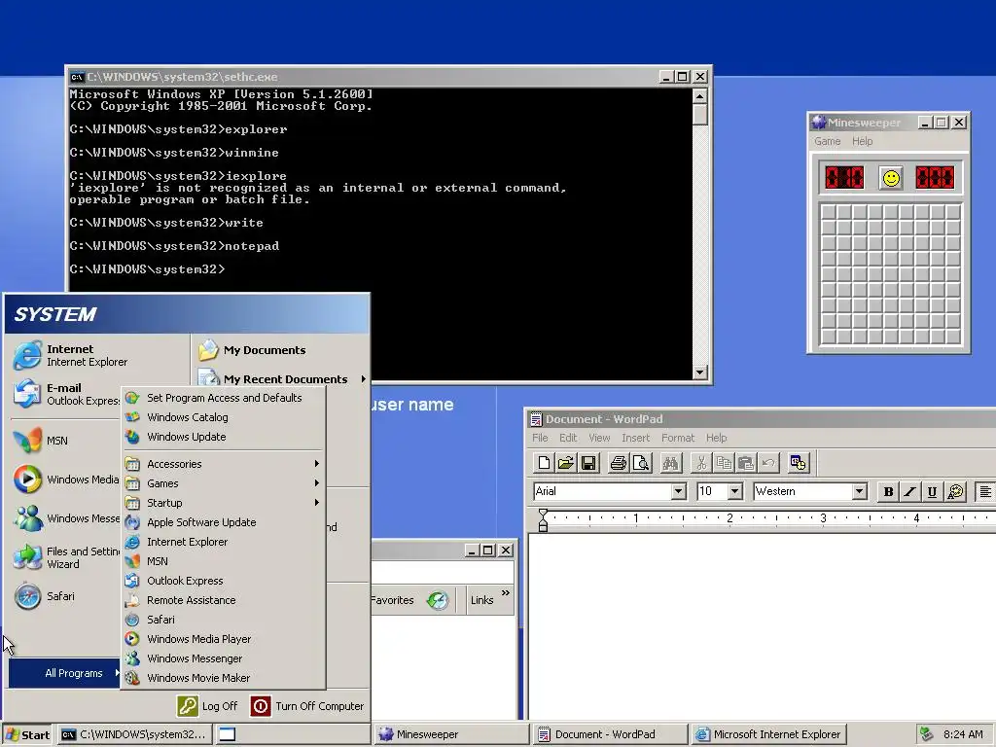Click the Minesweeper smiley face button
This screenshot has width=996, height=747.
[891, 178]
